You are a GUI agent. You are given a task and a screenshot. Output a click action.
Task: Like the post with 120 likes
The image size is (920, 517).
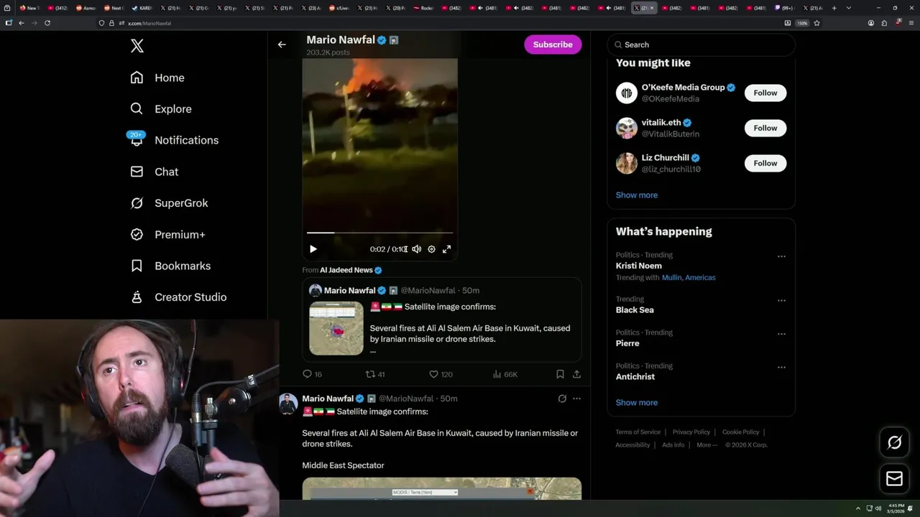[441, 374]
